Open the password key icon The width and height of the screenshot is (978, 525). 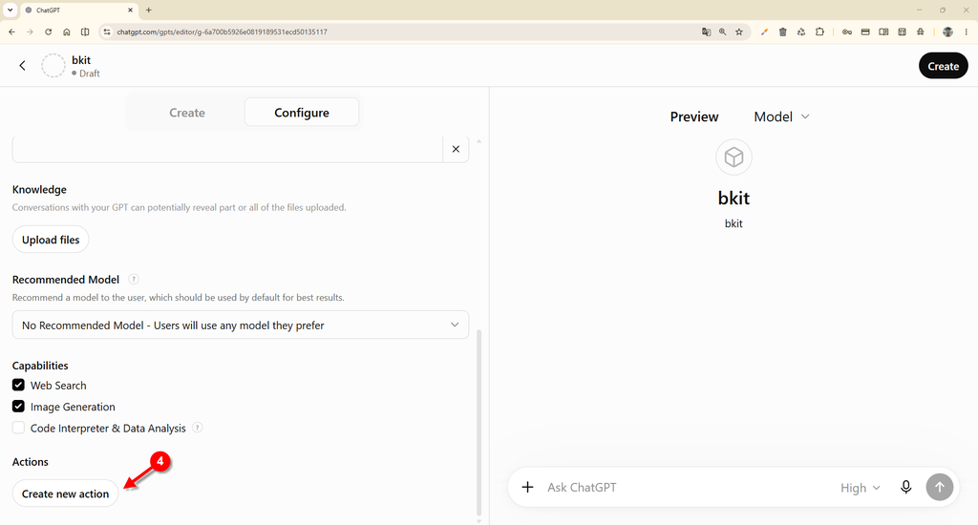[847, 31]
